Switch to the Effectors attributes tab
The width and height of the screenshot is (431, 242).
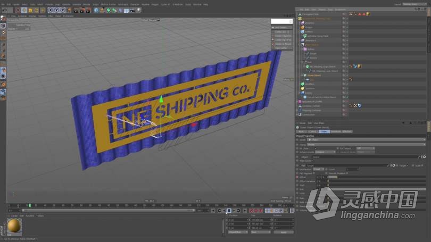(x=347, y=131)
